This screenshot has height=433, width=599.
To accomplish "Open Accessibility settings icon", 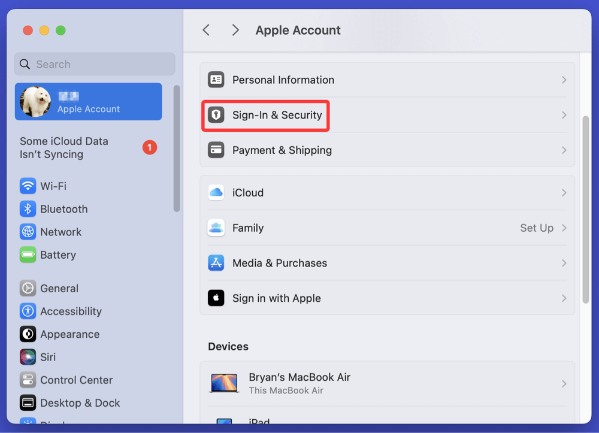I will pyautogui.click(x=28, y=311).
